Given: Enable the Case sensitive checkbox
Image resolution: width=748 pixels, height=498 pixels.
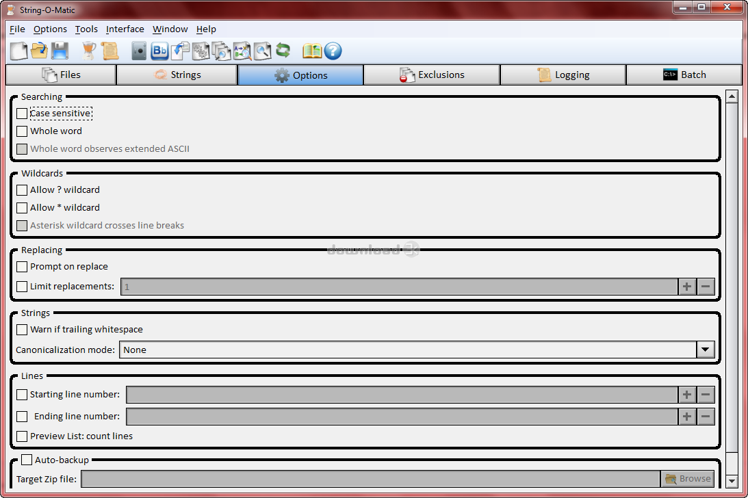Looking at the screenshot, I should pos(22,114).
